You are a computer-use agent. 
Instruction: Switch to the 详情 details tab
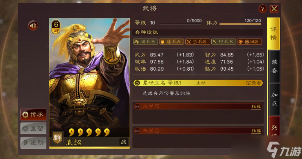coord(273,33)
